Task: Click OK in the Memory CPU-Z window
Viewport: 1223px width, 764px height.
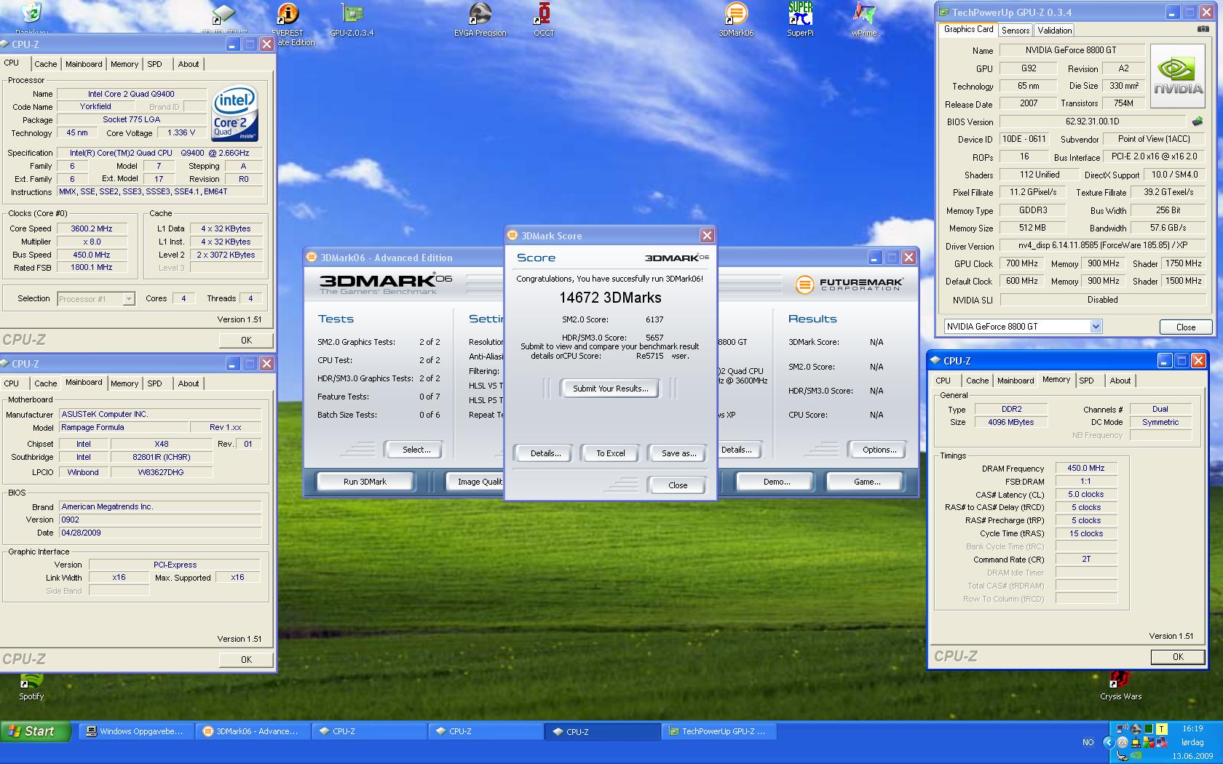Action: 1177,656
